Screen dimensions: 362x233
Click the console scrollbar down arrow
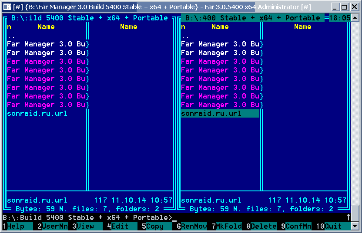pyautogui.click(x=355, y=226)
